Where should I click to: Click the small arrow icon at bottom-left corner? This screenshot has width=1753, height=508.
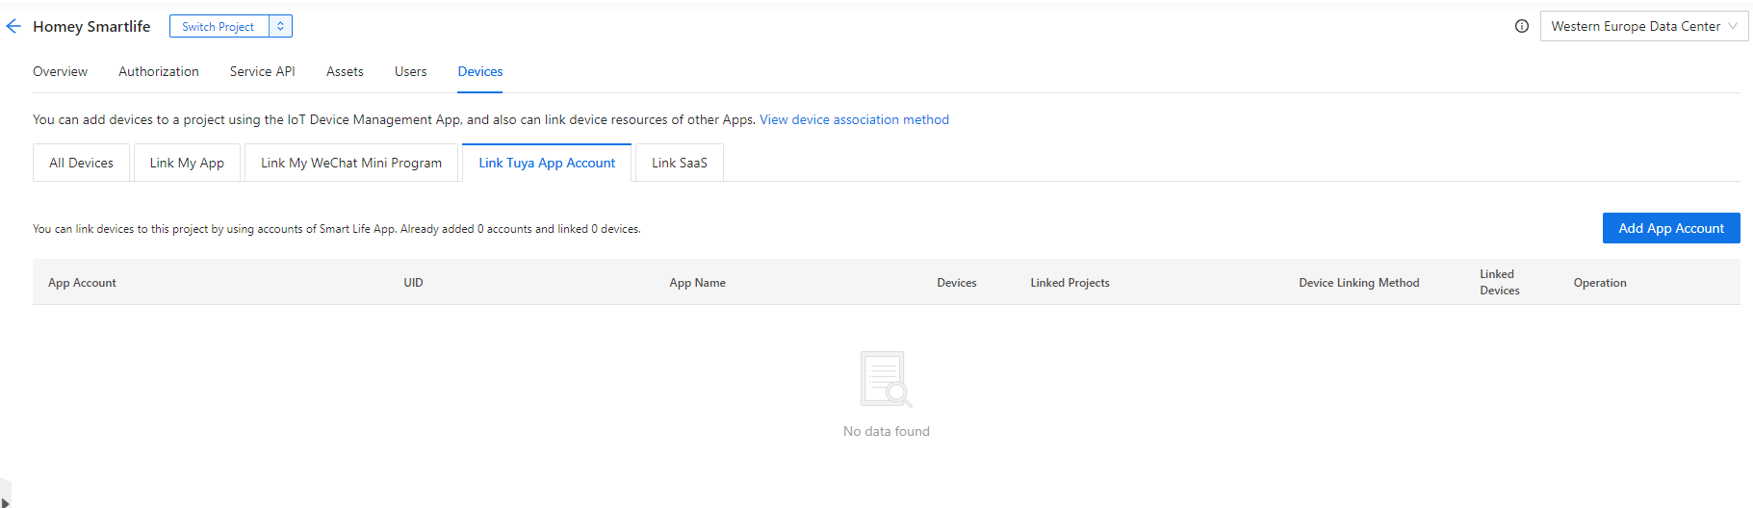(5, 499)
